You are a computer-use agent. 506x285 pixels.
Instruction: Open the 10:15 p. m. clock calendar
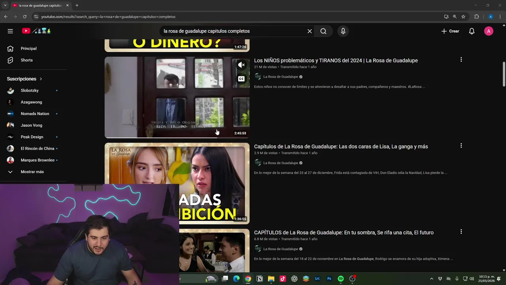tap(486, 279)
